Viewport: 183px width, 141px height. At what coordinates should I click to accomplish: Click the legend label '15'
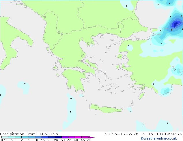pyautogui.click(x=43, y=140)
